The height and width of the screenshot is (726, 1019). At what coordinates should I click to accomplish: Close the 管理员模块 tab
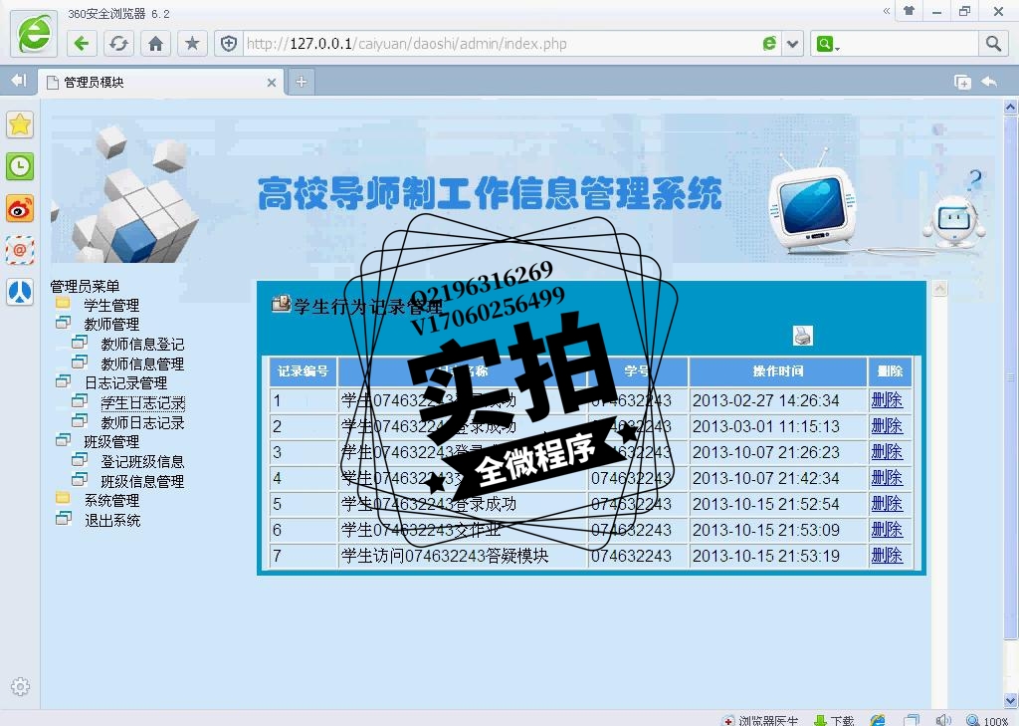272,83
